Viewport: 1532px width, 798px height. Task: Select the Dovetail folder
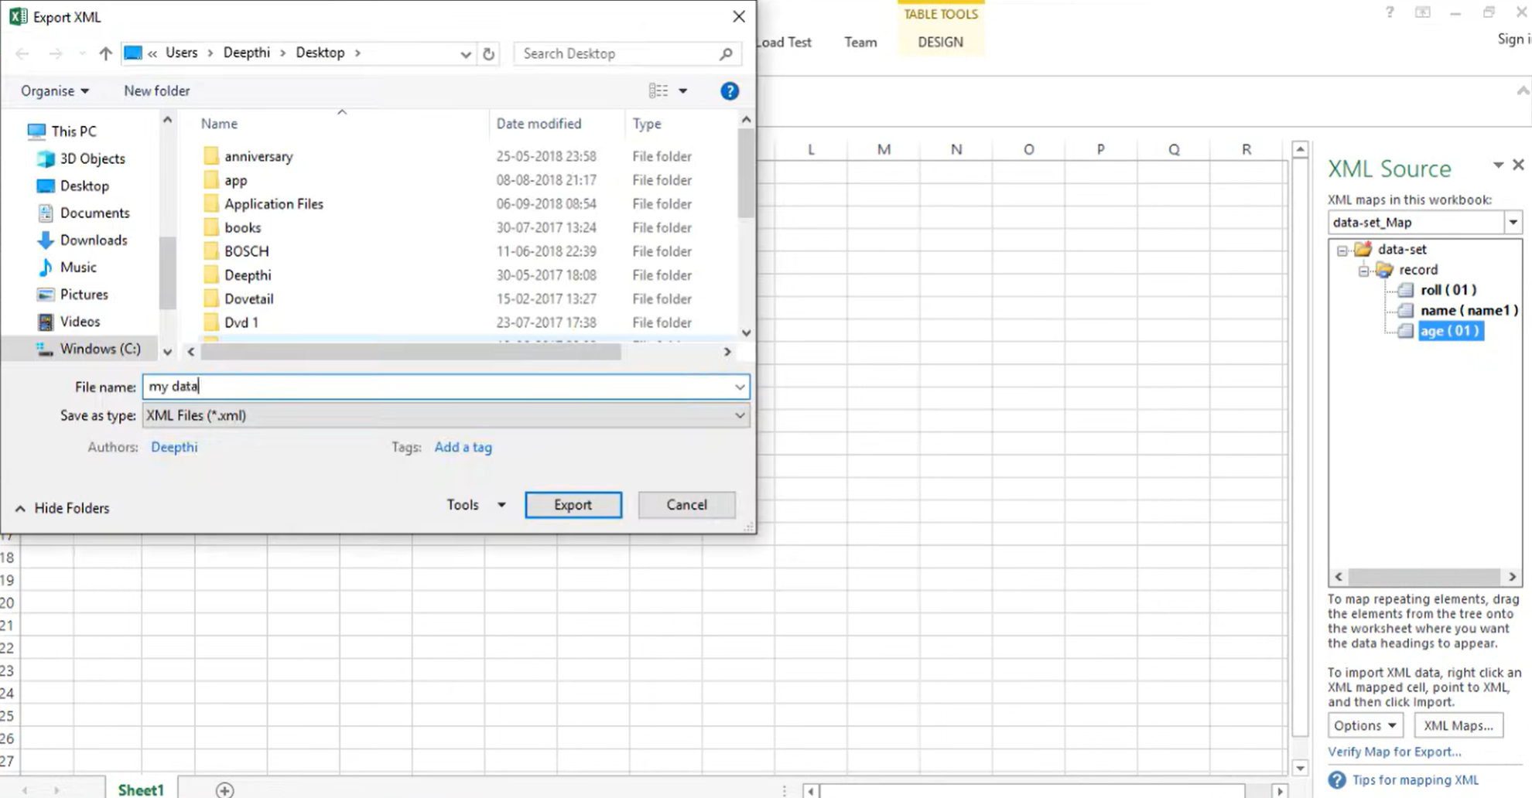(248, 298)
